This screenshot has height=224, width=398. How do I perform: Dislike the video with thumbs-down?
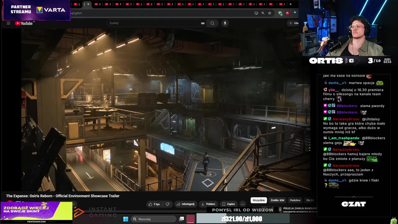point(167,204)
